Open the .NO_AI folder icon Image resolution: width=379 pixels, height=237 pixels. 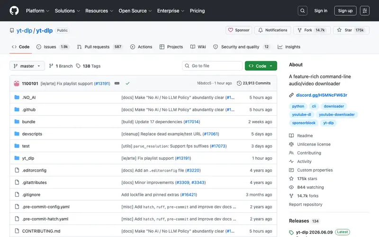[x=17, y=97]
